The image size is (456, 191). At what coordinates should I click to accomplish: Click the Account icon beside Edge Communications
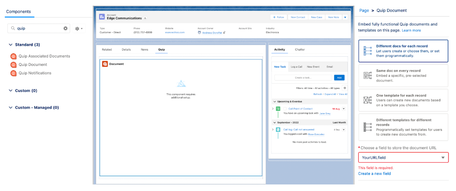pyautogui.click(x=102, y=17)
